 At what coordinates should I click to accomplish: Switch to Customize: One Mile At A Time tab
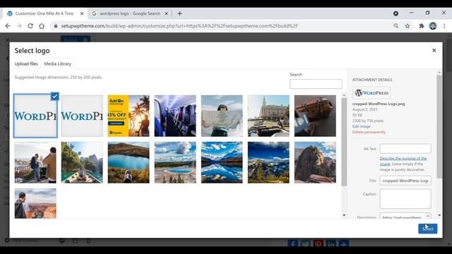pyautogui.click(x=44, y=13)
